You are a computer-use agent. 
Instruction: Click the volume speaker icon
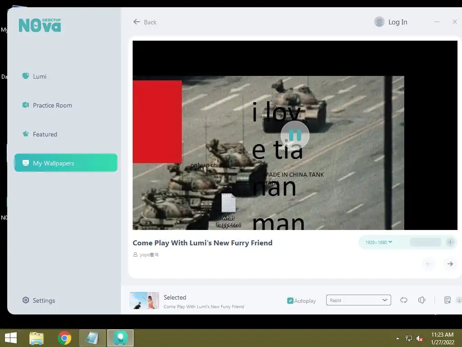tap(422, 300)
